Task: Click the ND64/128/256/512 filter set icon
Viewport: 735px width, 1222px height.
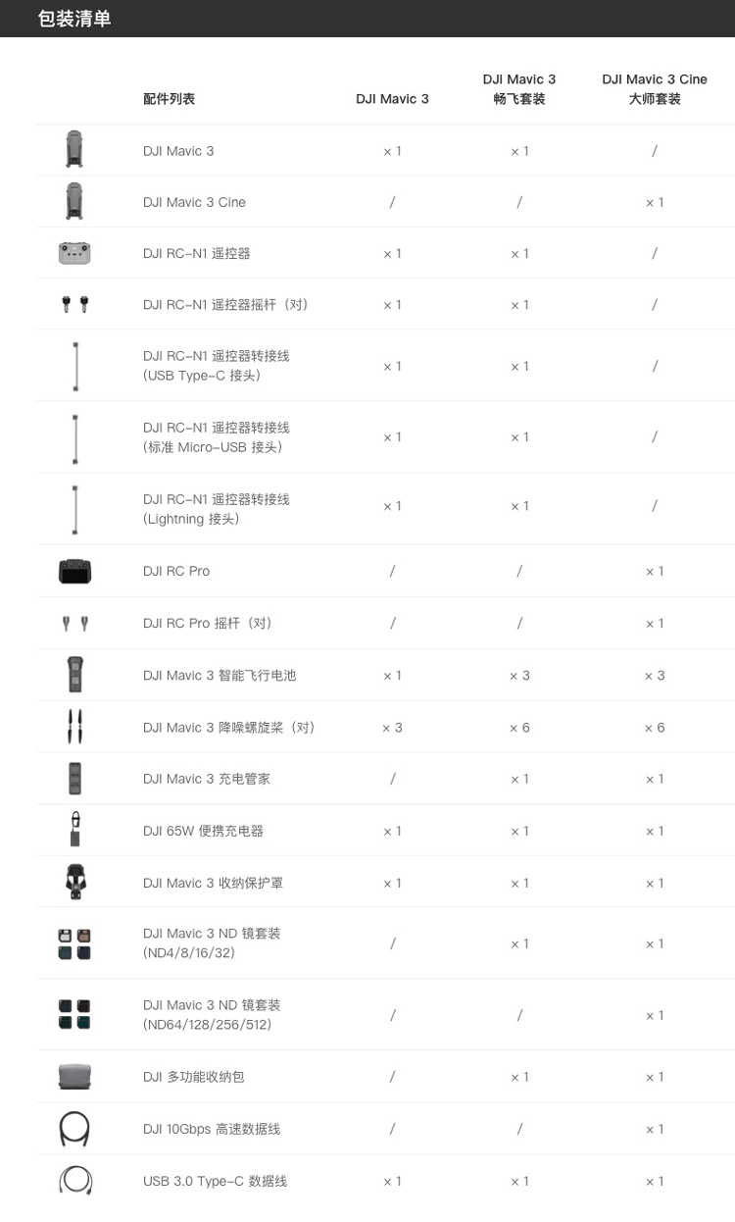Action: 74,1015
